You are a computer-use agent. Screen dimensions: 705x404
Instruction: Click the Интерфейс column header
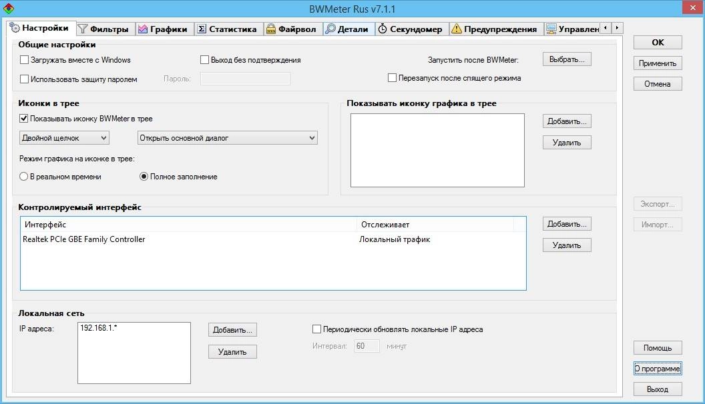coord(189,225)
